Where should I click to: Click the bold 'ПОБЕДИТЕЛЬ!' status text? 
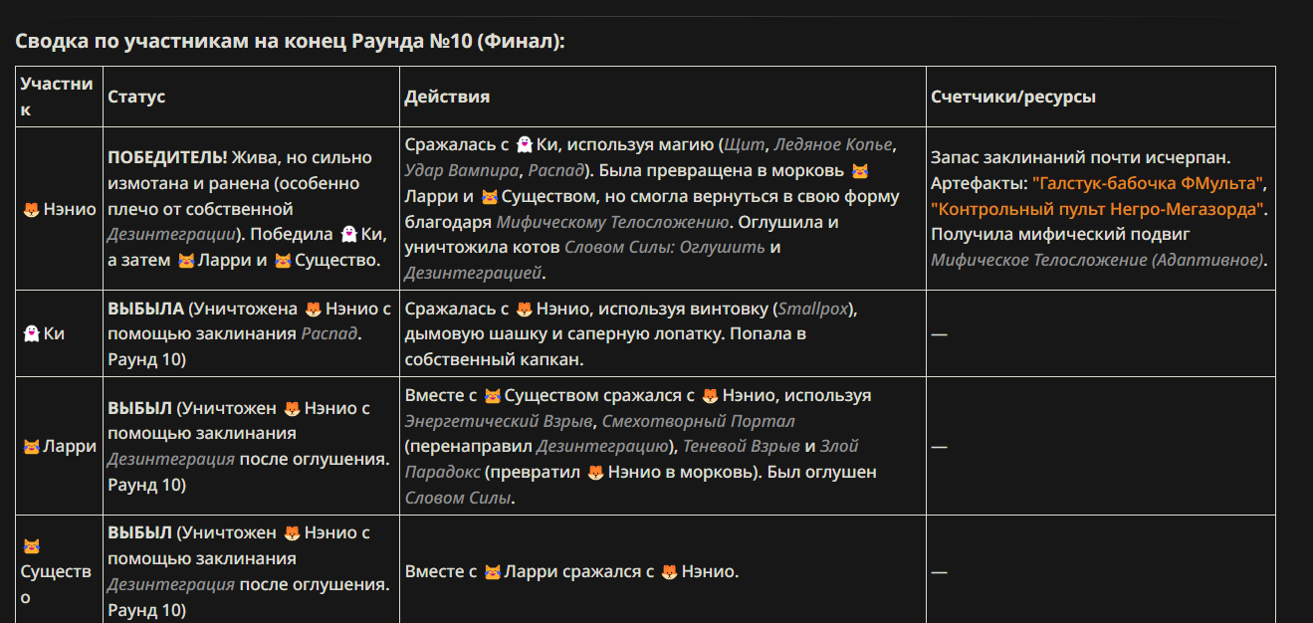(x=167, y=158)
